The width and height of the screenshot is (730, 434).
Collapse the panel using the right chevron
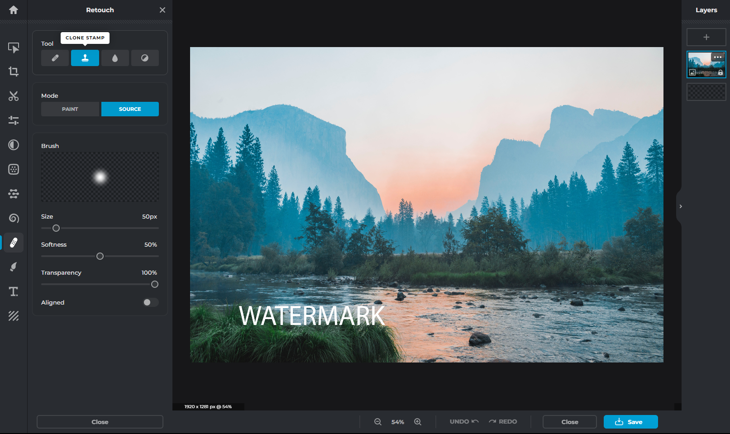pyautogui.click(x=680, y=206)
